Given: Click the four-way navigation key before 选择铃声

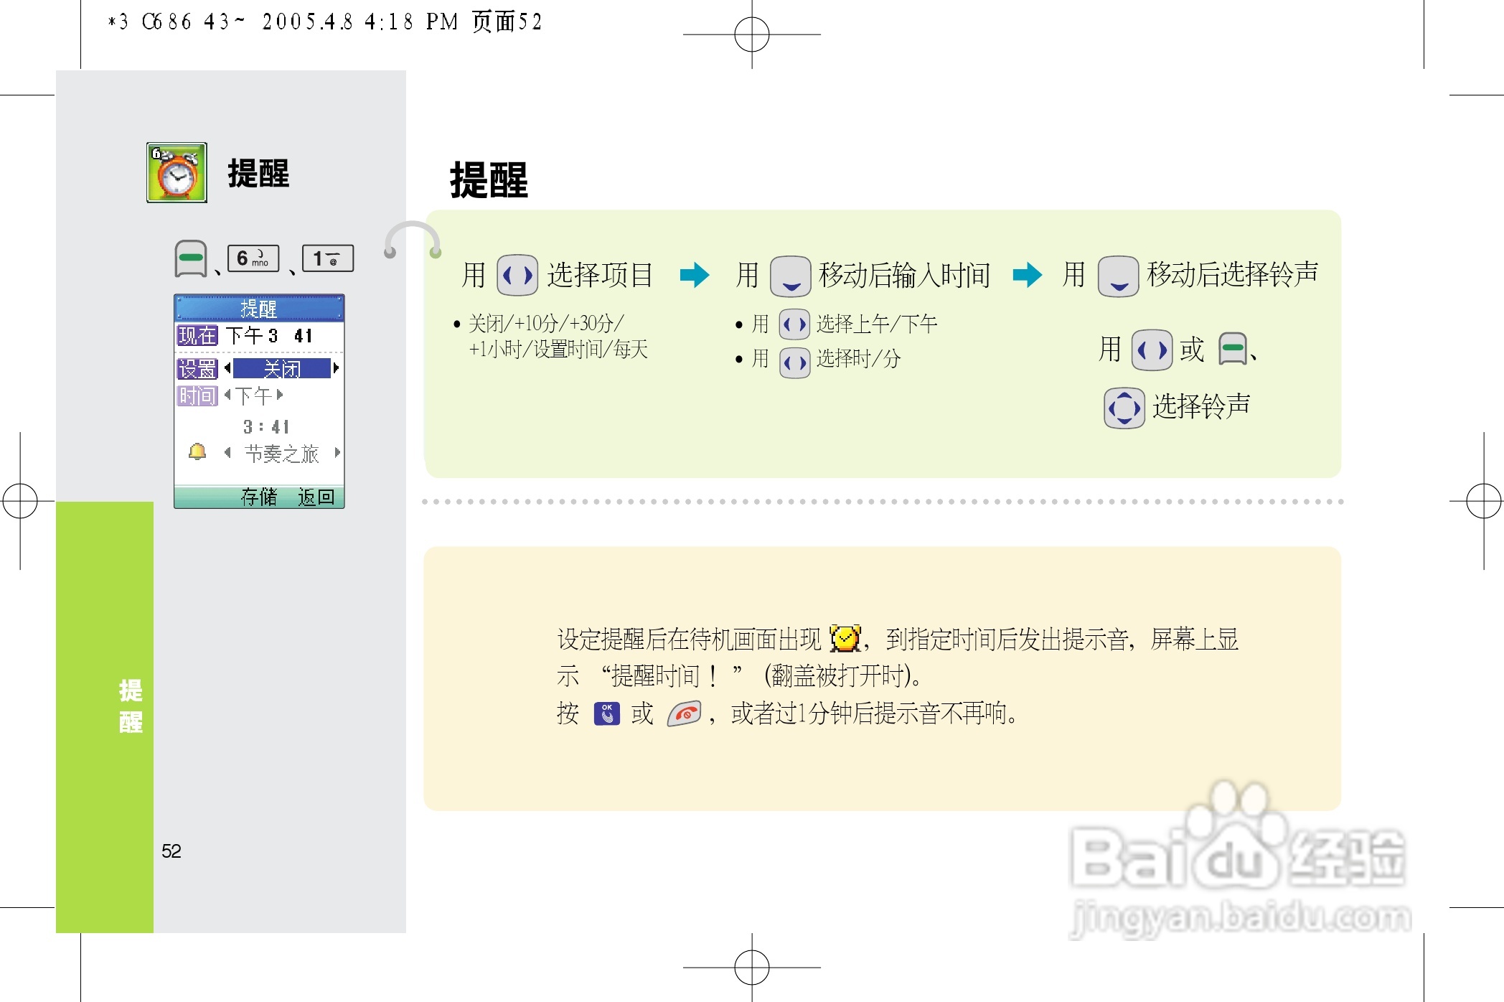Looking at the screenshot, I should 1124,408.
